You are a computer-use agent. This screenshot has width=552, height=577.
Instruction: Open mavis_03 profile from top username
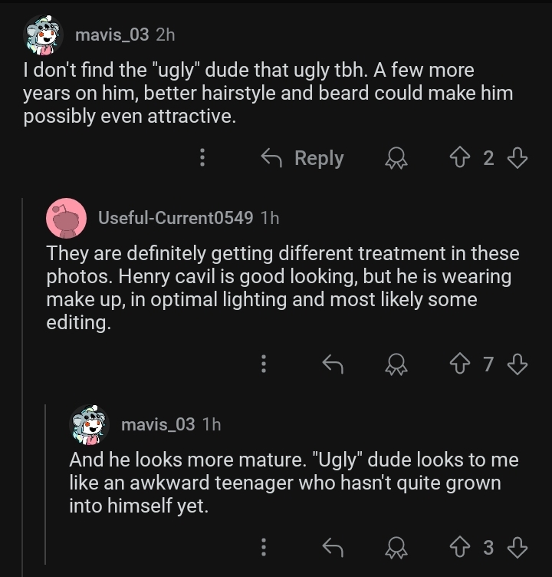point(111,35)
